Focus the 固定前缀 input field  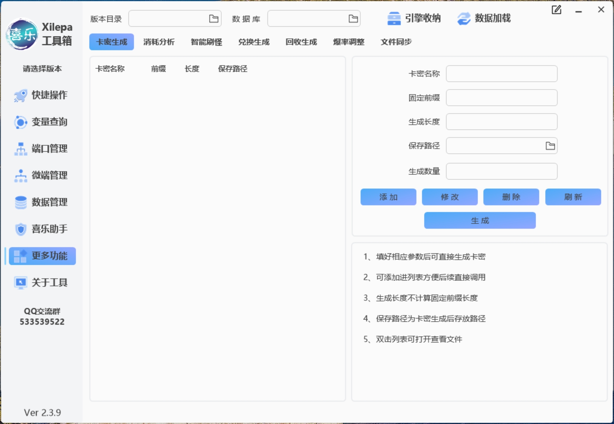502,98
